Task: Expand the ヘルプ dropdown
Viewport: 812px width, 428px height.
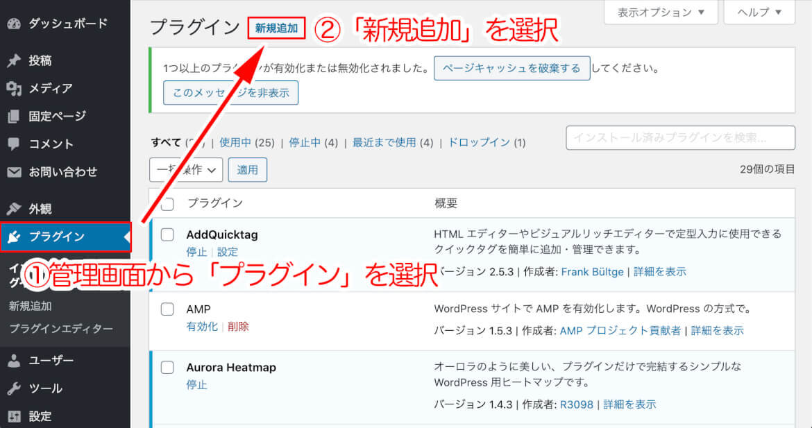Action: [x=759, y=12]
